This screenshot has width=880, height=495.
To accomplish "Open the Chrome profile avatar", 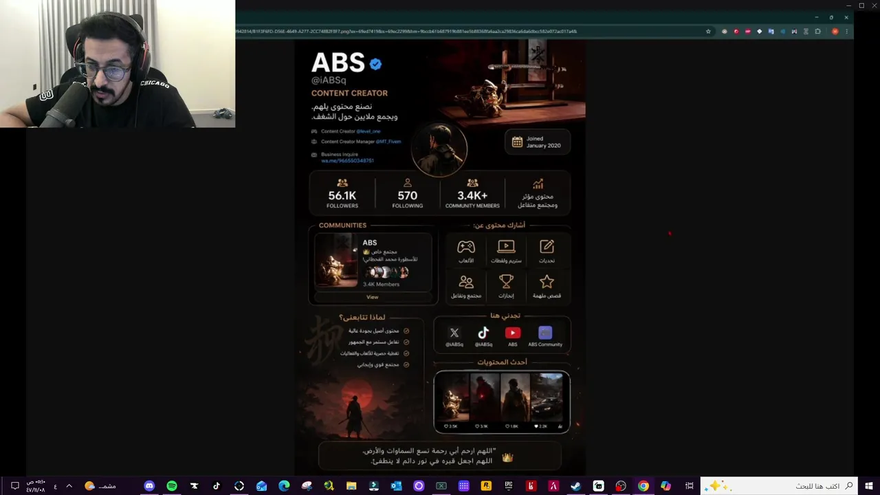I will point(835,31).
